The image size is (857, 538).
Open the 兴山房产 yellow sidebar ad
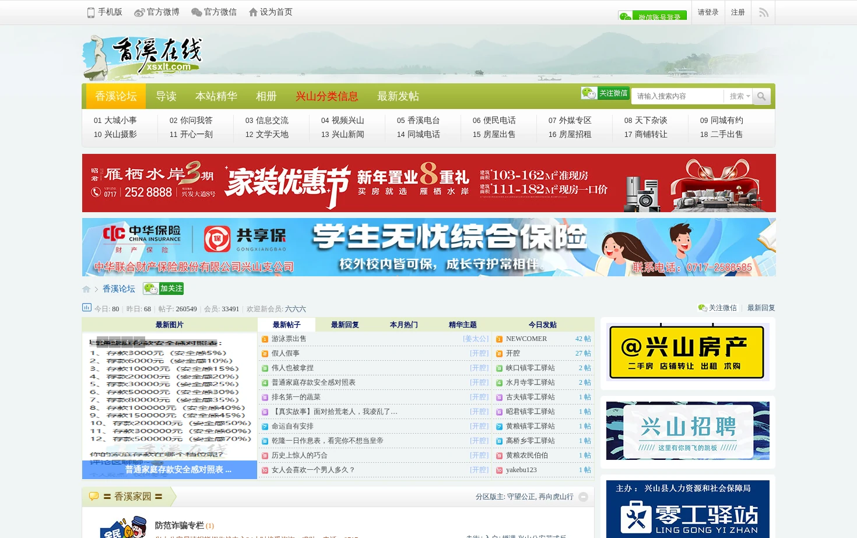[x=688, y=352]
